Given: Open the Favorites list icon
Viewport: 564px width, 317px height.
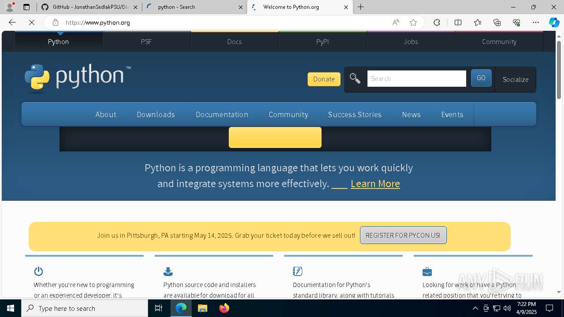Looking at the screenshot, I should (x=478, y=22).
